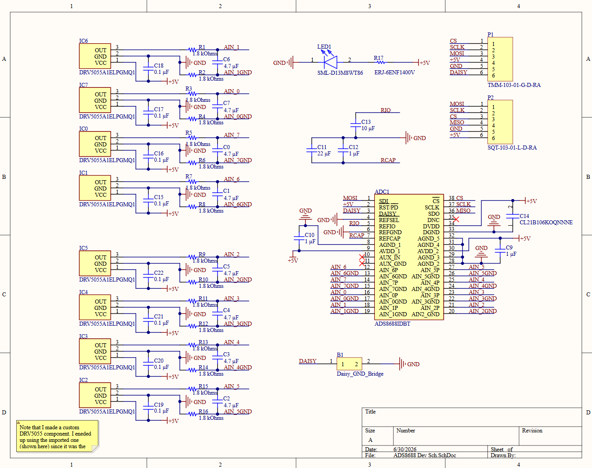Click the Revision field in the title block
This screenshot has height=468, width=592.
(x=550, y=436)
